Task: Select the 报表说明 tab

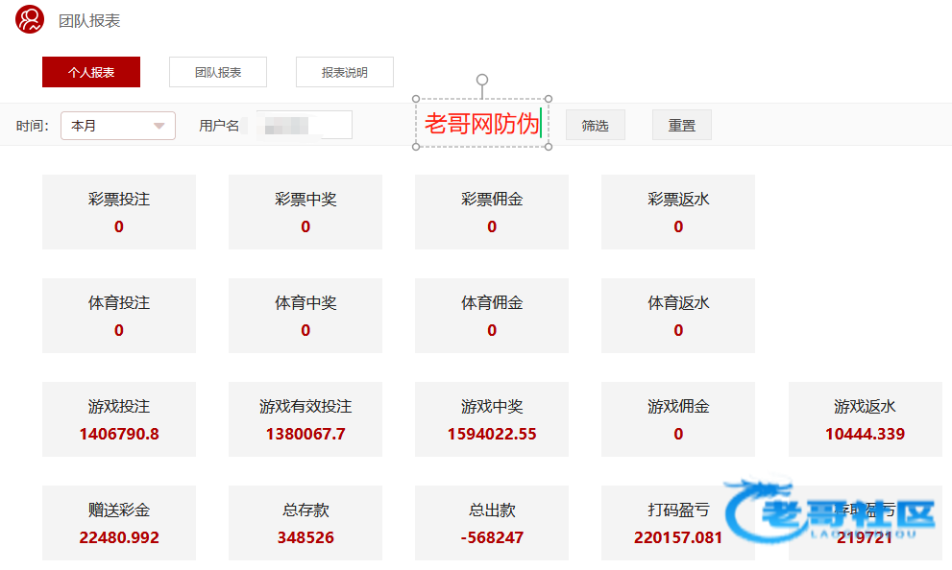Action: (345, 72)
